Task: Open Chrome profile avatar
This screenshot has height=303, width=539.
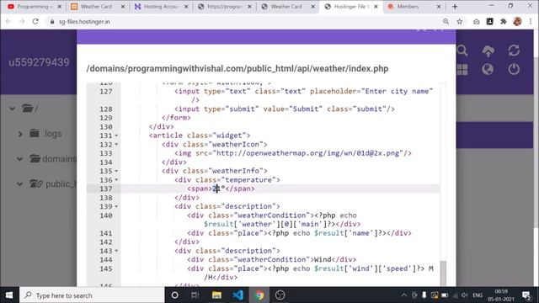Action: click(517, 21)
